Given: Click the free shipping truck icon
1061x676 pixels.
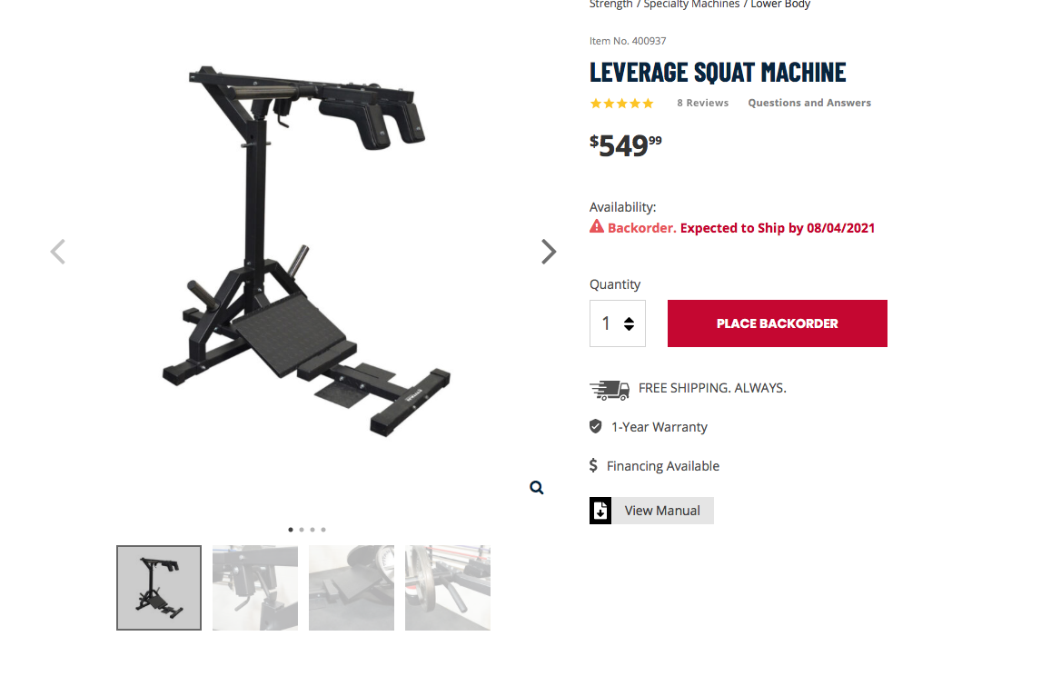Looking at the screenshot, I should coord(610,389).
